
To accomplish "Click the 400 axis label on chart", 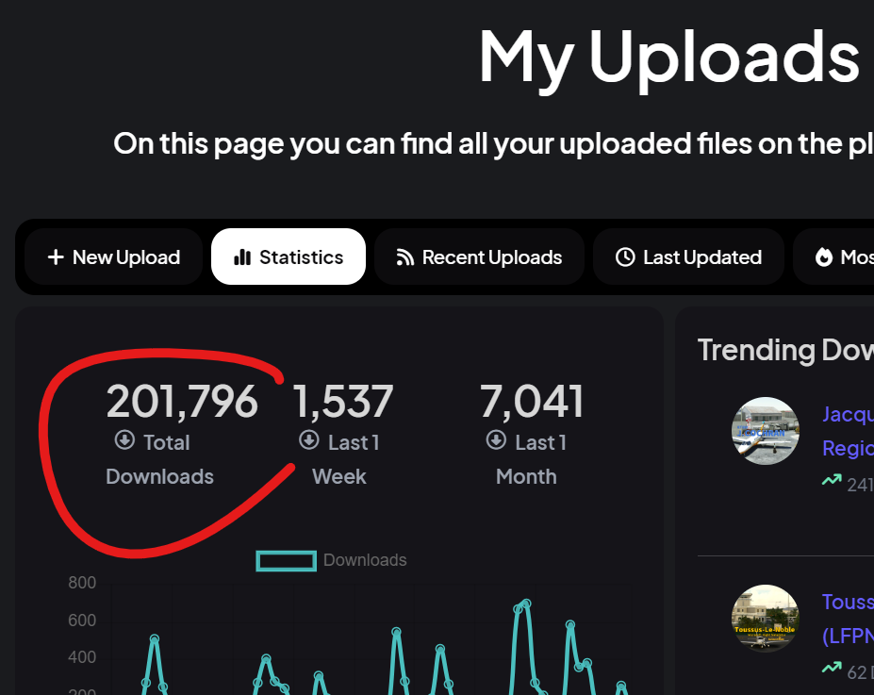I will click(82, 657).
